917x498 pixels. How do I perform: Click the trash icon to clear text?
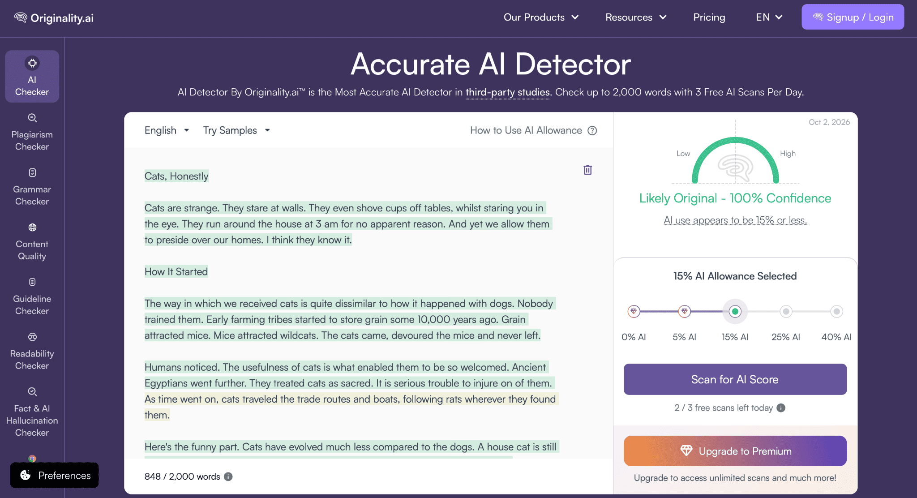587,170
